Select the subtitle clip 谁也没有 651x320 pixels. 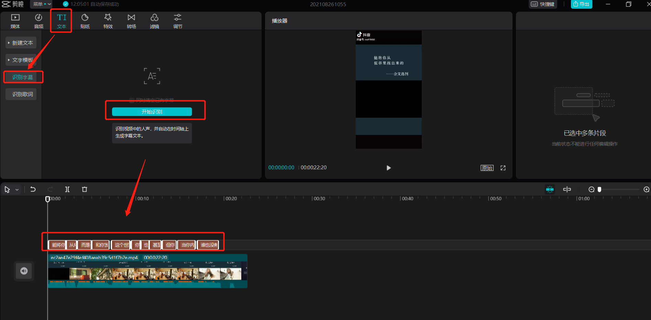point(208,245)
